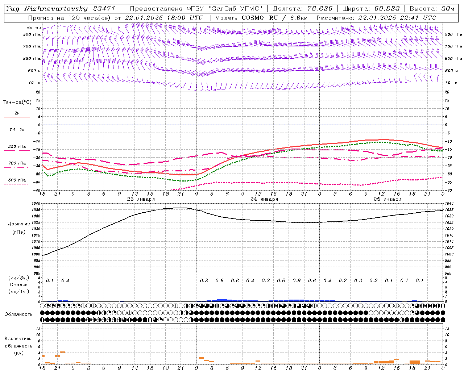
Task: Select the 23 января date label
Action: click(141, 199)
